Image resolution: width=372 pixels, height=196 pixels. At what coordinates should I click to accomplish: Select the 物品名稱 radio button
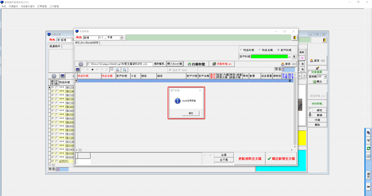[x=259, y=50]
